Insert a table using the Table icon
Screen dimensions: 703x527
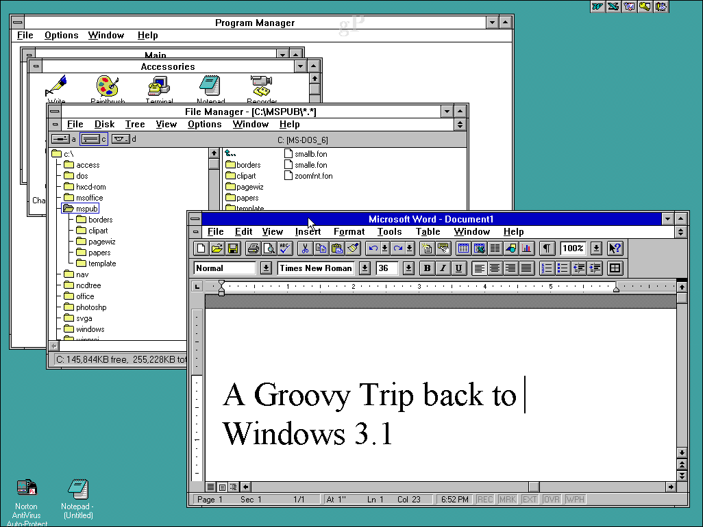pyautogui.click(x=463, y=248)
